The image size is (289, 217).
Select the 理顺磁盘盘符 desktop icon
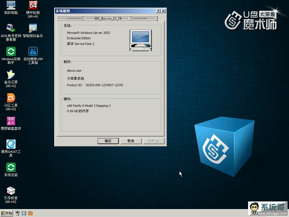[x=11, y=123]
